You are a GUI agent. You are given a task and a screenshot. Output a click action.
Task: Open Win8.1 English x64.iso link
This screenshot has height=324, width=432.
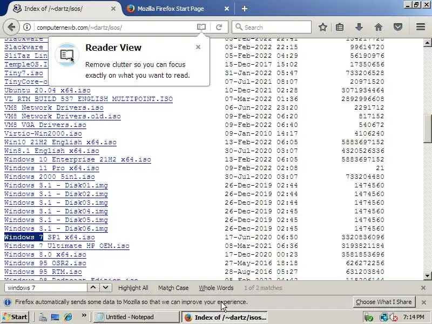coord(52,151)
